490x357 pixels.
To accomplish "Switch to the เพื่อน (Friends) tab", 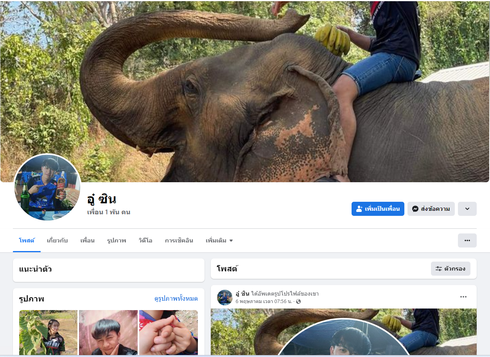I will (x=87, y=240).
